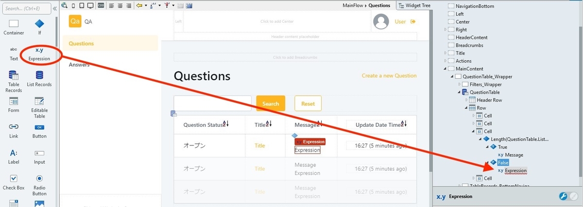The height and width of the screenshot is (207, 583).
Task: Select the Radio Button widget in toolbox
Action: 39,184
